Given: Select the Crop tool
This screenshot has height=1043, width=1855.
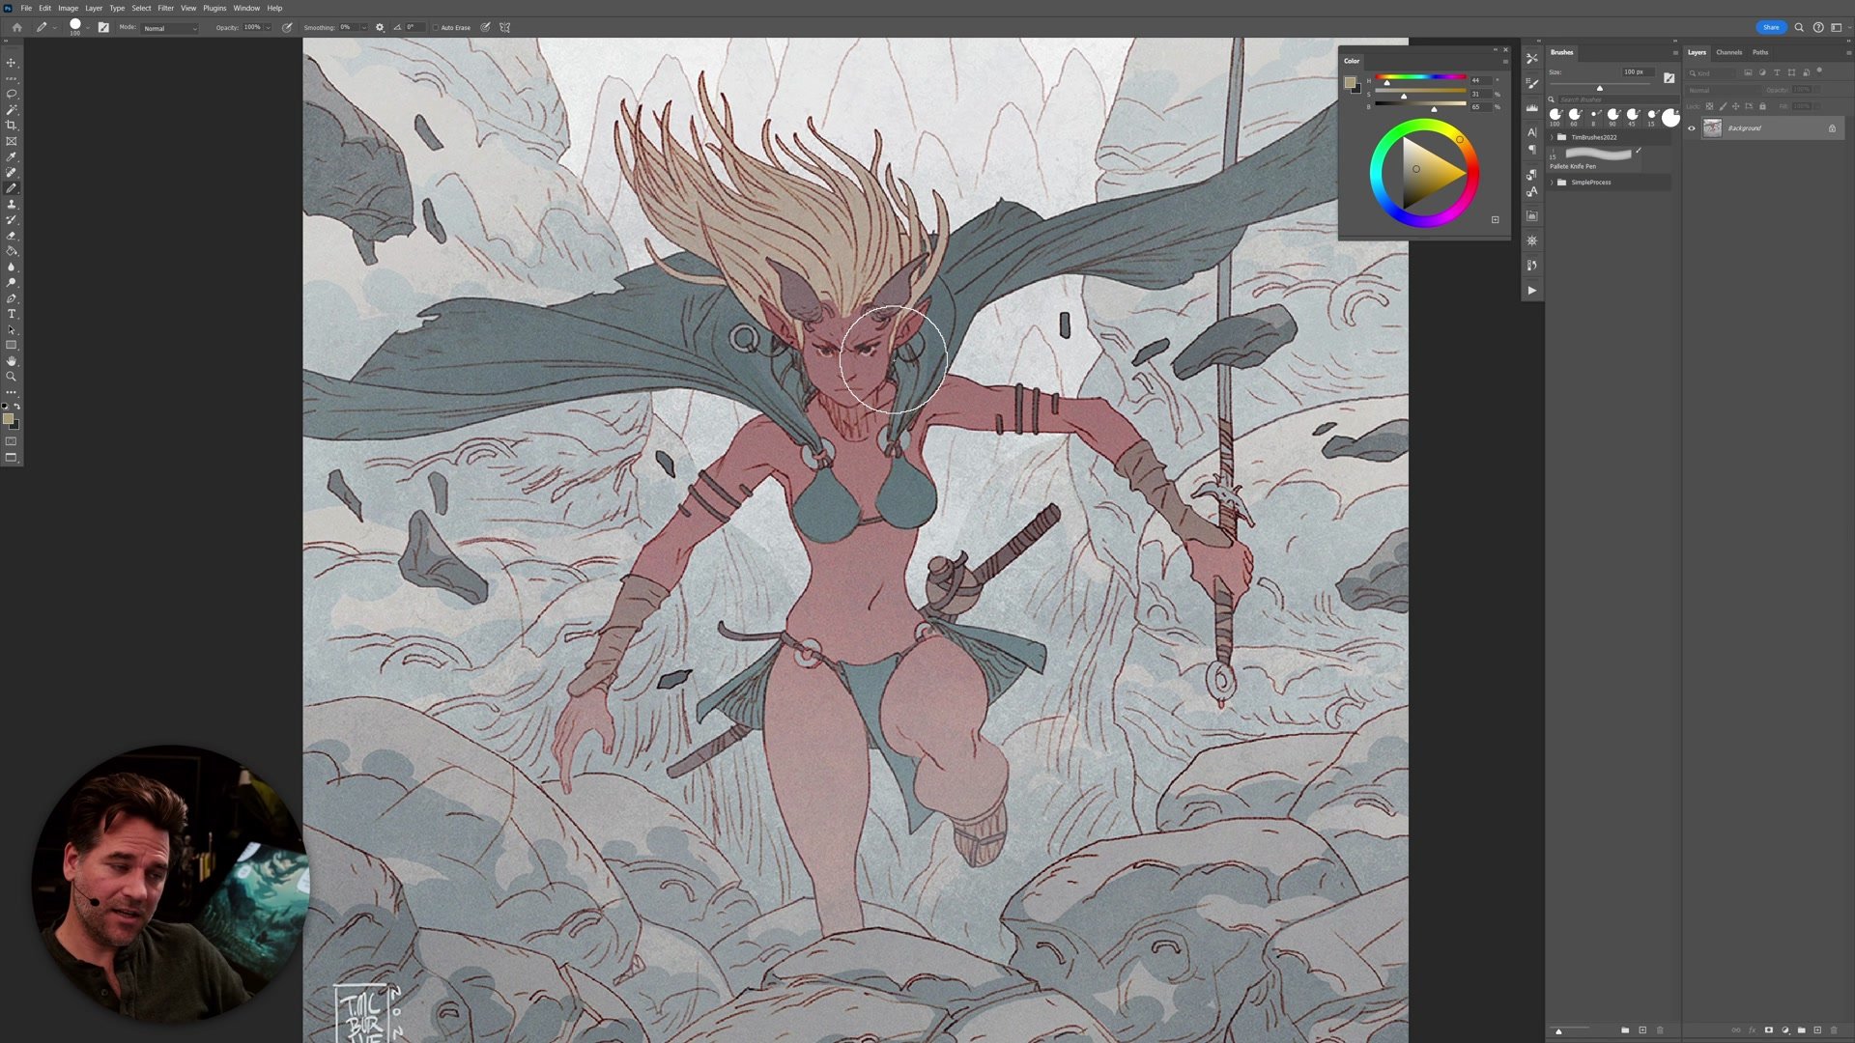Looking at the screenshot, I should point(12,126).
